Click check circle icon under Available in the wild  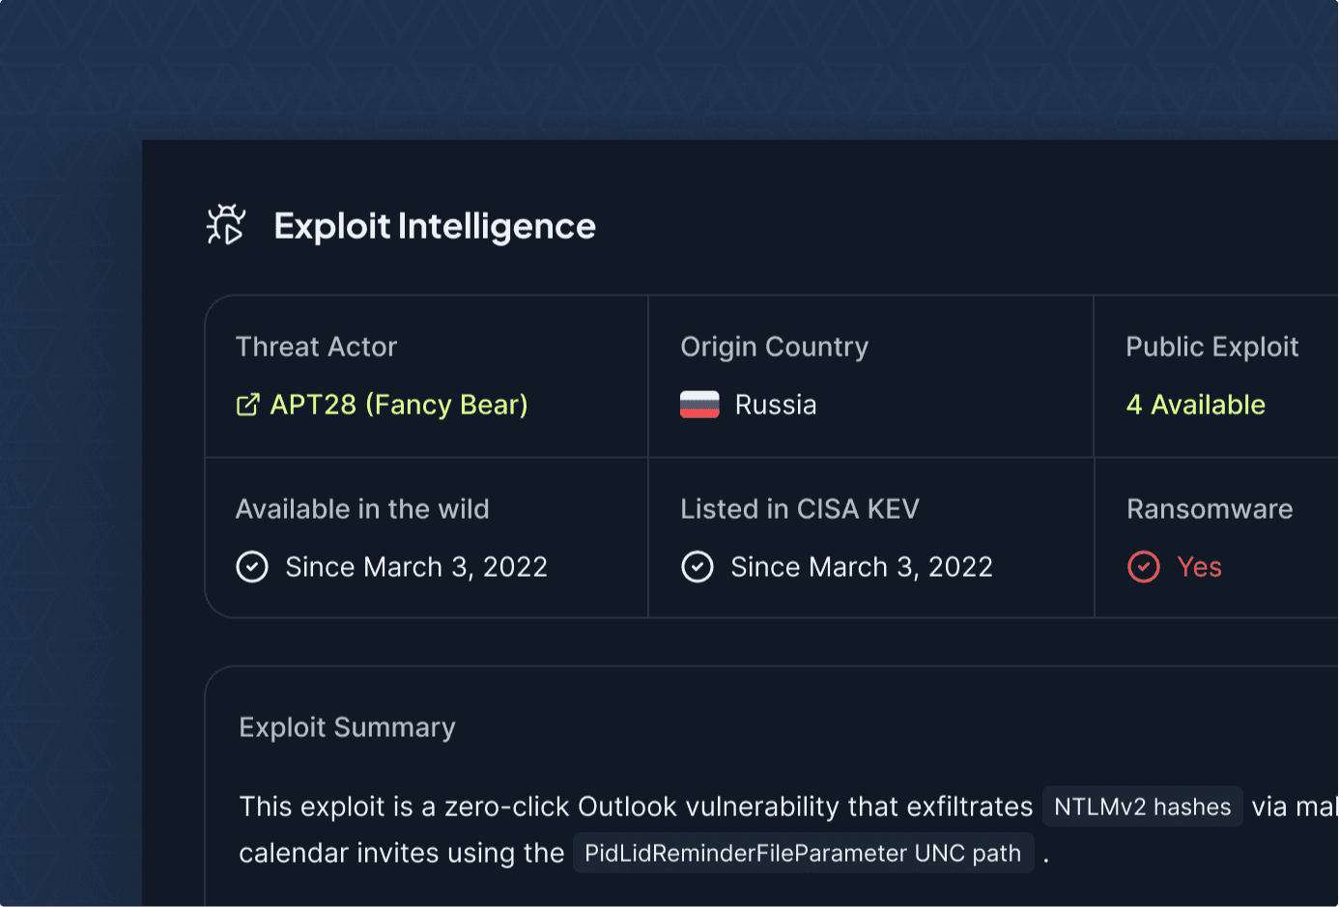coord(252,567)
